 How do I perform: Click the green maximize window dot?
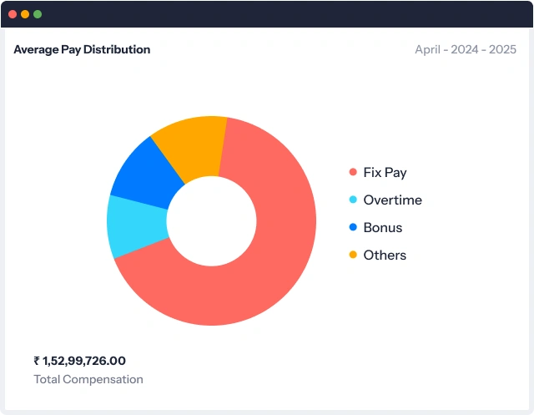click(x=38, y=14)
